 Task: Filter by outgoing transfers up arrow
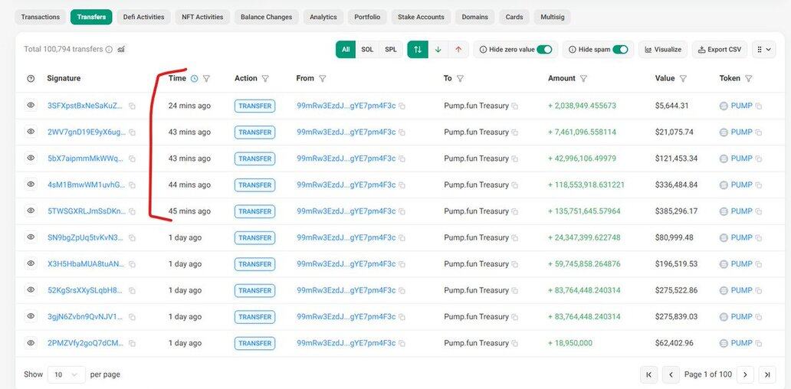(458, 50)
